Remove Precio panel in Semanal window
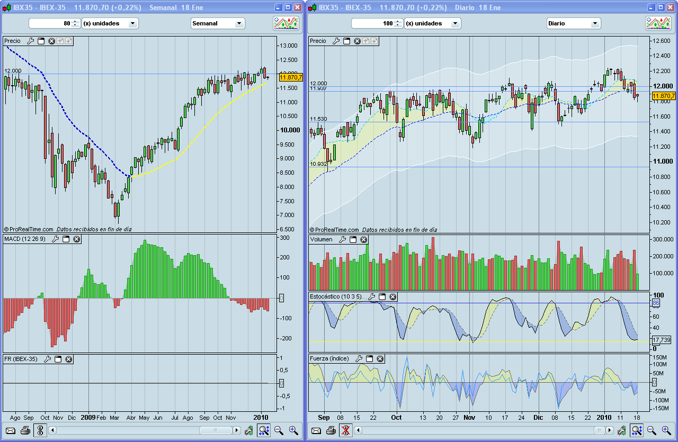This screenshot has height=442, width=678. coord(52,41)
